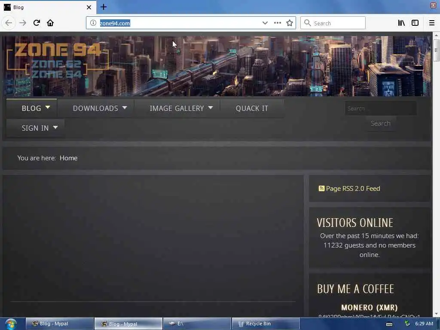Open the Recycle Bin taskbar window

pyautogui.click(x=266, y=324)
